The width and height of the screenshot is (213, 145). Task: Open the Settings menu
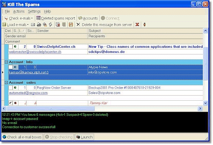pos(34,11)
